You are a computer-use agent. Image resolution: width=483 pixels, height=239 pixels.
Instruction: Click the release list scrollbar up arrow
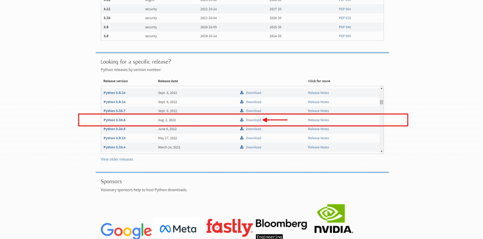click(381, 89)
